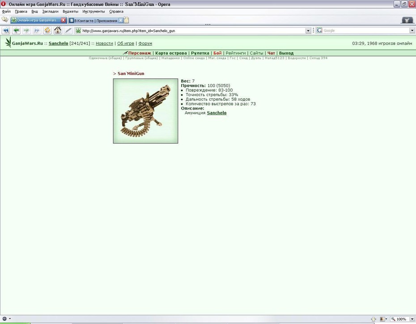Click the Opera logo in the title bar
Screen dimensions: 416x324
point(3,4)
